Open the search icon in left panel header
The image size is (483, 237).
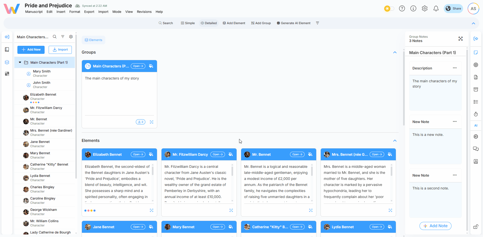[x=55, y=37]
